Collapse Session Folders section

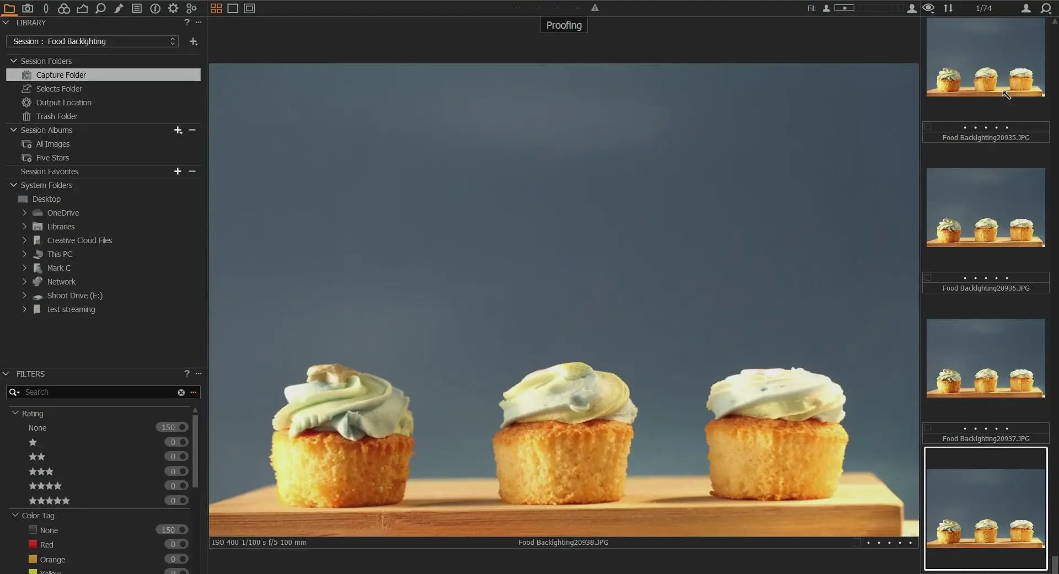click(13, 61)
